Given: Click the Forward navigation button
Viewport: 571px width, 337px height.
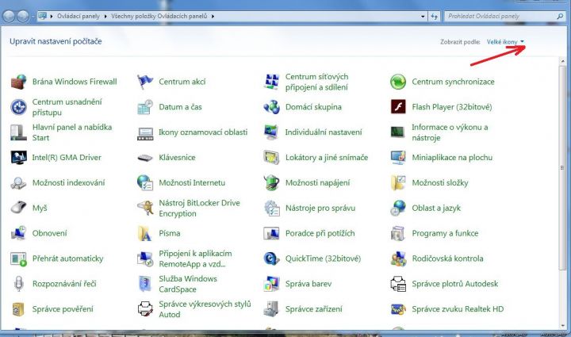Looking at the screenshot, I should click(x=23, y=17).
